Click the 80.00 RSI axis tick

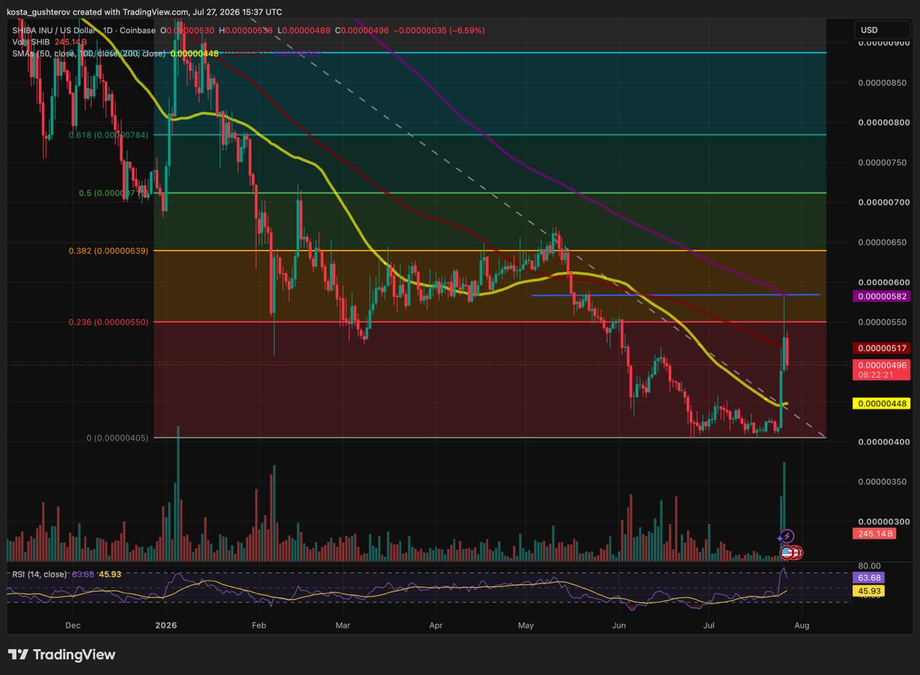pos(870,565)
